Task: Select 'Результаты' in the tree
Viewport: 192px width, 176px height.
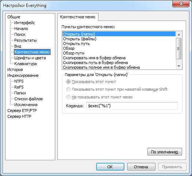Action: [x=26, y=40]
